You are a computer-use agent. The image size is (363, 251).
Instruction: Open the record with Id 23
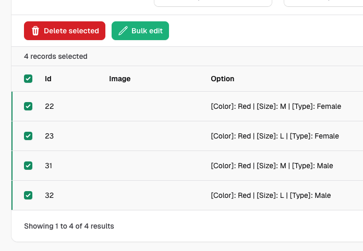pyautogui.click(x=50, y=136)
